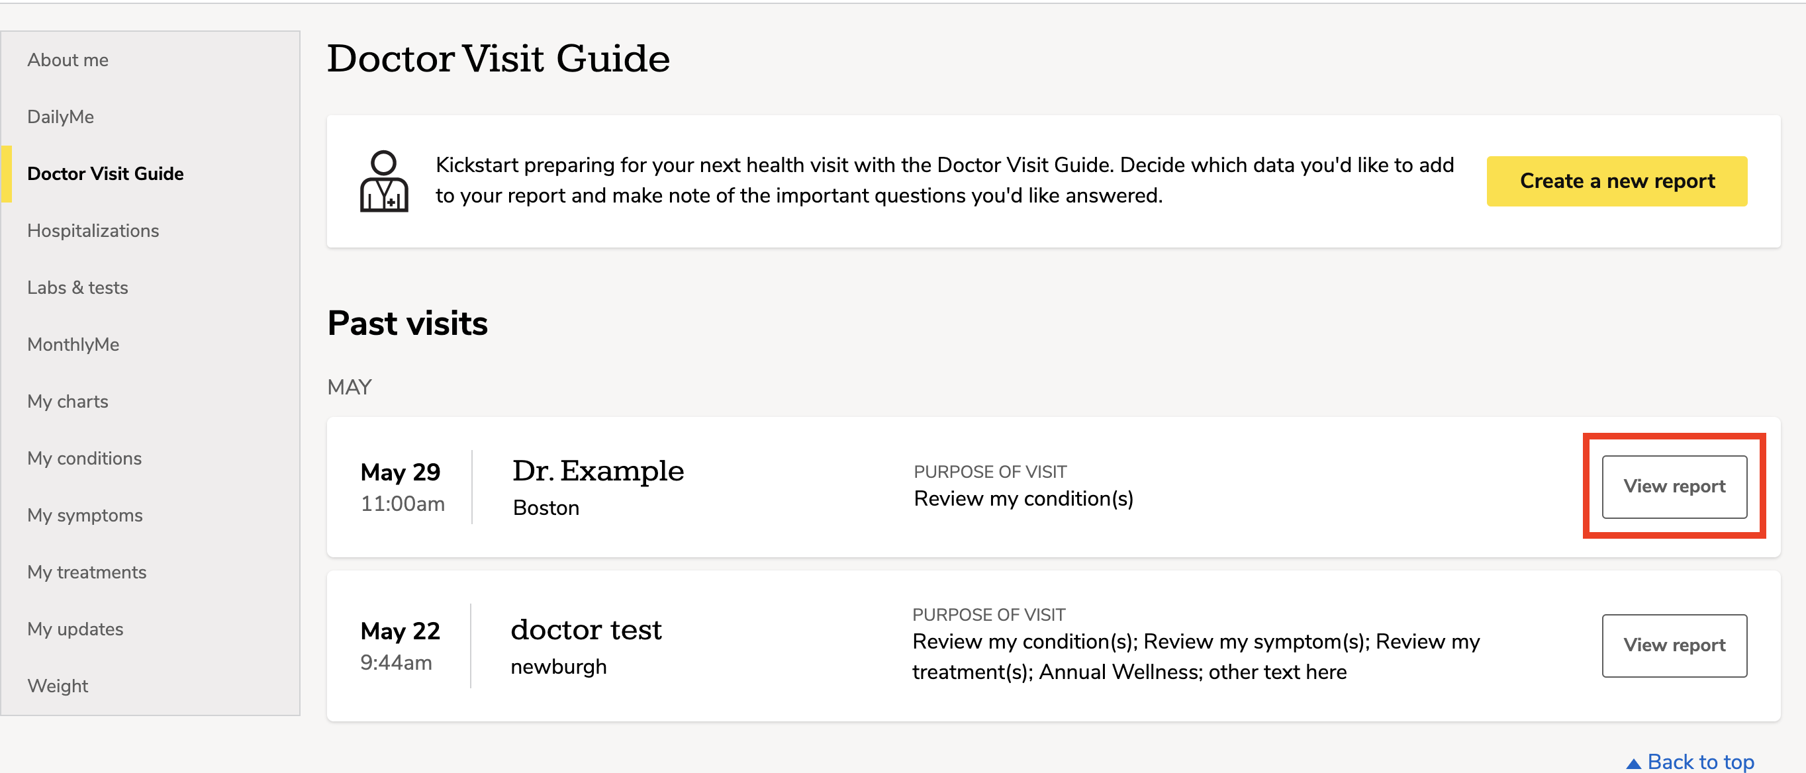
Task: Open the About me section
Action: point(68,60)
